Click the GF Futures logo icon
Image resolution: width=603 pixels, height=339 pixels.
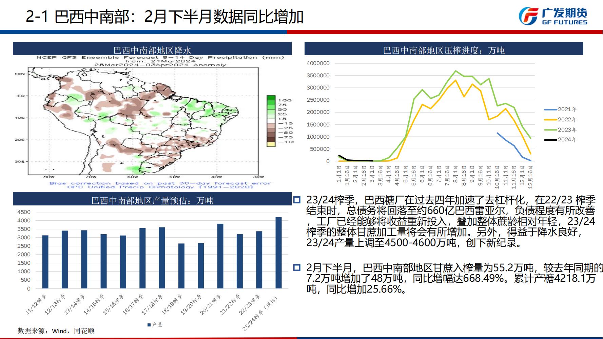tap(528, 16)
